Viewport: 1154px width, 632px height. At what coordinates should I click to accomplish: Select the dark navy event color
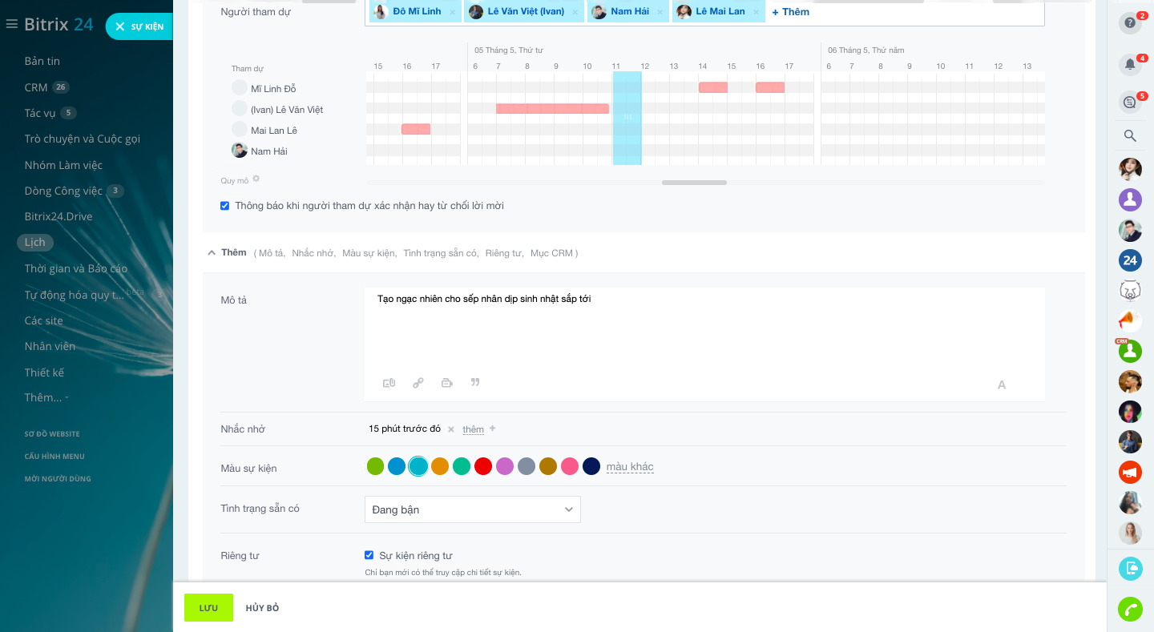tap(591, 466)
